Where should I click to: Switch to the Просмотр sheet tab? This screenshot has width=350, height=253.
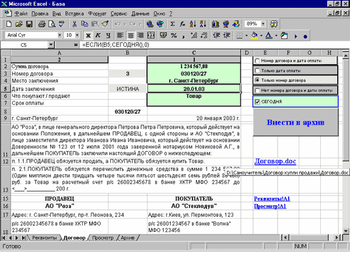(x=103, y=238)
